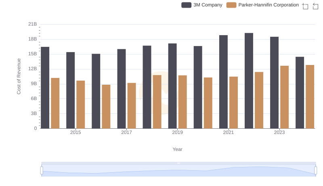Screen dimensions: 323x186
Task: Click the Parker-Hannifin bar for 2016
Action: pyautogui.click(x=106, y=107)
